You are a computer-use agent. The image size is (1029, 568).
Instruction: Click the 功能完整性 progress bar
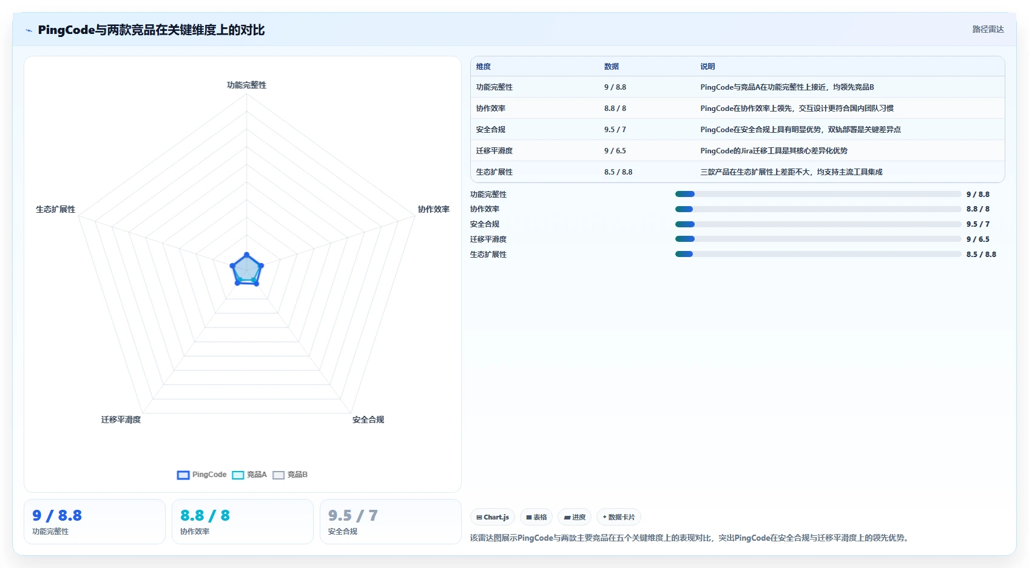pyautogui.click(x=818, y=194)
